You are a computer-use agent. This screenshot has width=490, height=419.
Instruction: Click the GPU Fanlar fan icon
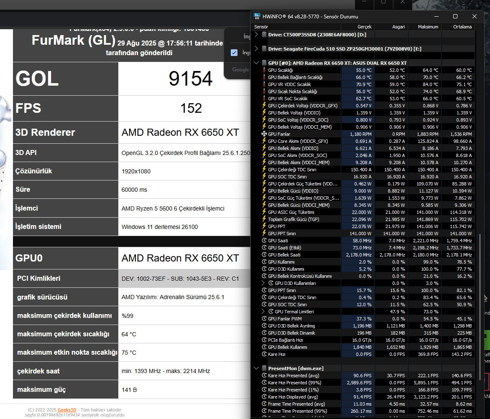(x=264, y=134)
